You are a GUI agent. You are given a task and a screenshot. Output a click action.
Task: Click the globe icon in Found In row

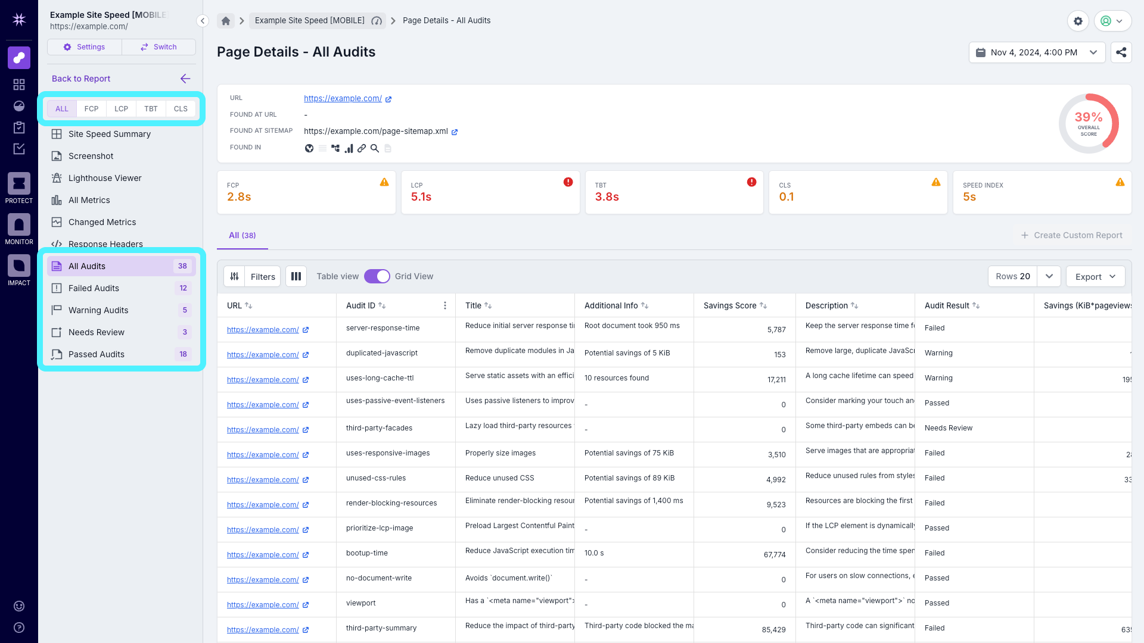tap(309, 148)
